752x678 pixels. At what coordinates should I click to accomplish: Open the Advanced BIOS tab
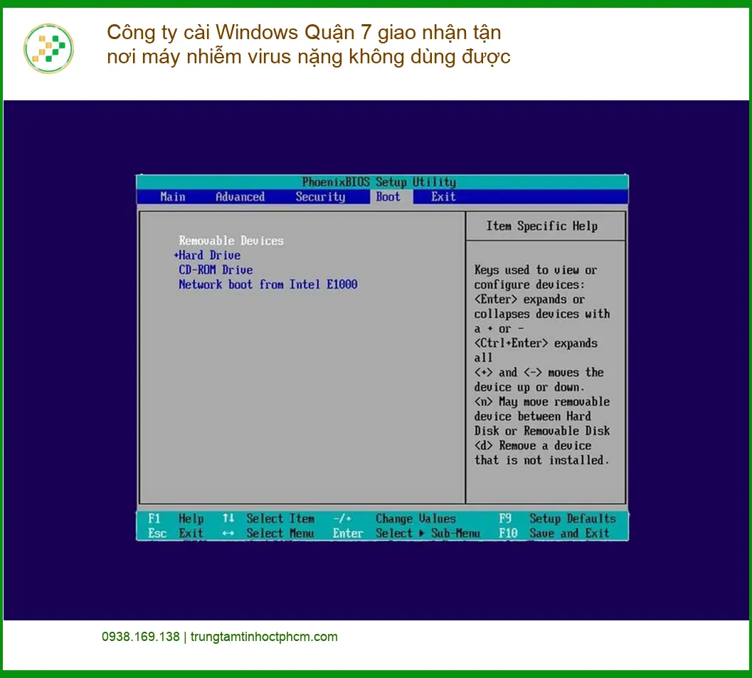[x=240, y=196]
